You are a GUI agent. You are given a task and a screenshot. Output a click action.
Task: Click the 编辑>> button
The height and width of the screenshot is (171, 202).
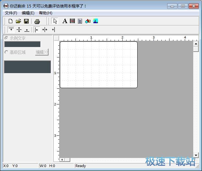point(42,52)
